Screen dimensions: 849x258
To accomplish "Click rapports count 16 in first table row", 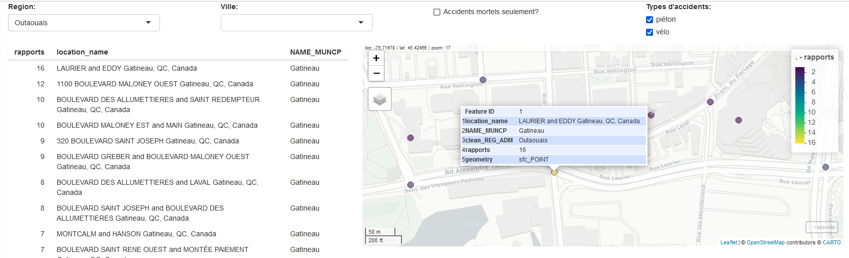I will coord(41,68).
